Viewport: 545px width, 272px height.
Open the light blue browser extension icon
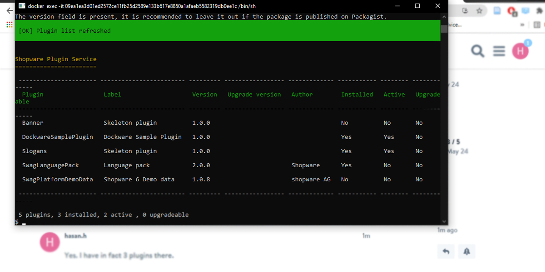(525, 10)
